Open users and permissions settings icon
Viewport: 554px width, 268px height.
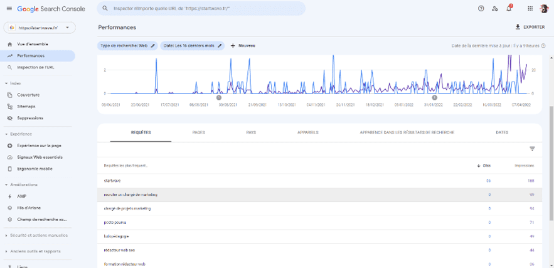pyautogui.click(x=495, y=9)
